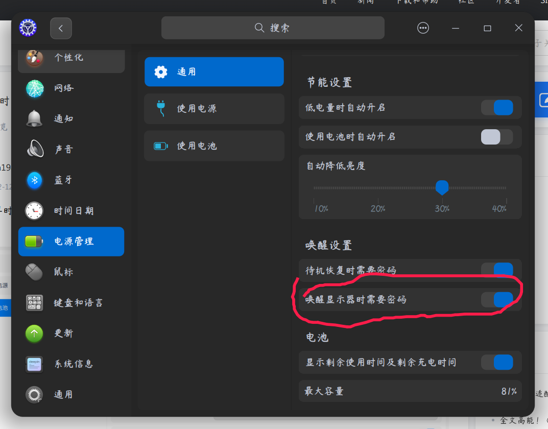This screenshot has width=548, height=429.
Task: Click 网络 text in sidebar
Action: coord(64,88)
